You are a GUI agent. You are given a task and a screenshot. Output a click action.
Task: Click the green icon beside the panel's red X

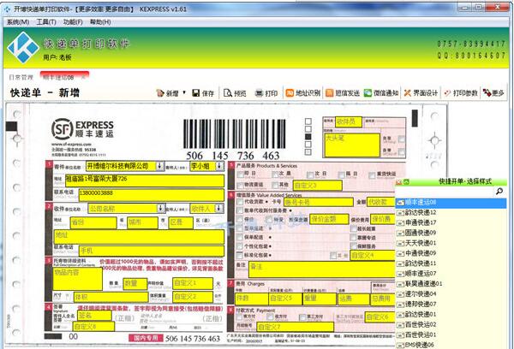[x=406, y=182]
